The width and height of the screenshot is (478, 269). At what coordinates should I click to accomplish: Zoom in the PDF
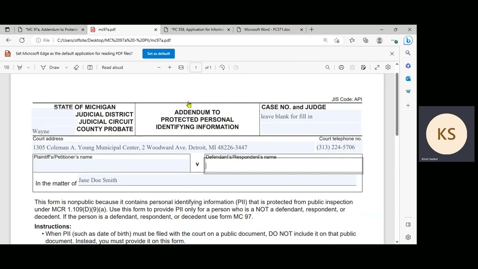(x=170, y=68)
